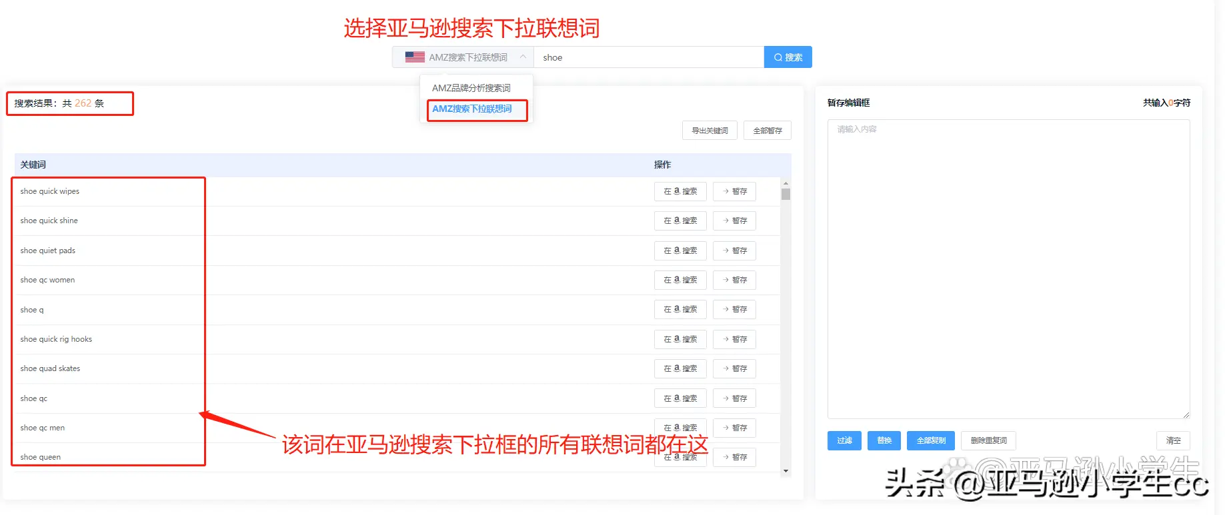Viewport: 1225px width, 515px height.
Task: Click the 'shoe quick rig hooks' keyword text
Action: [x=56, y=339]
